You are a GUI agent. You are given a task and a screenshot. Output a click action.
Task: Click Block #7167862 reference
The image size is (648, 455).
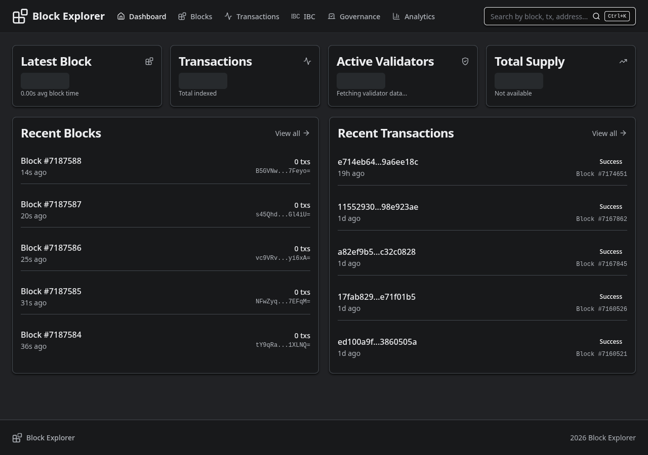click(601, 219)
